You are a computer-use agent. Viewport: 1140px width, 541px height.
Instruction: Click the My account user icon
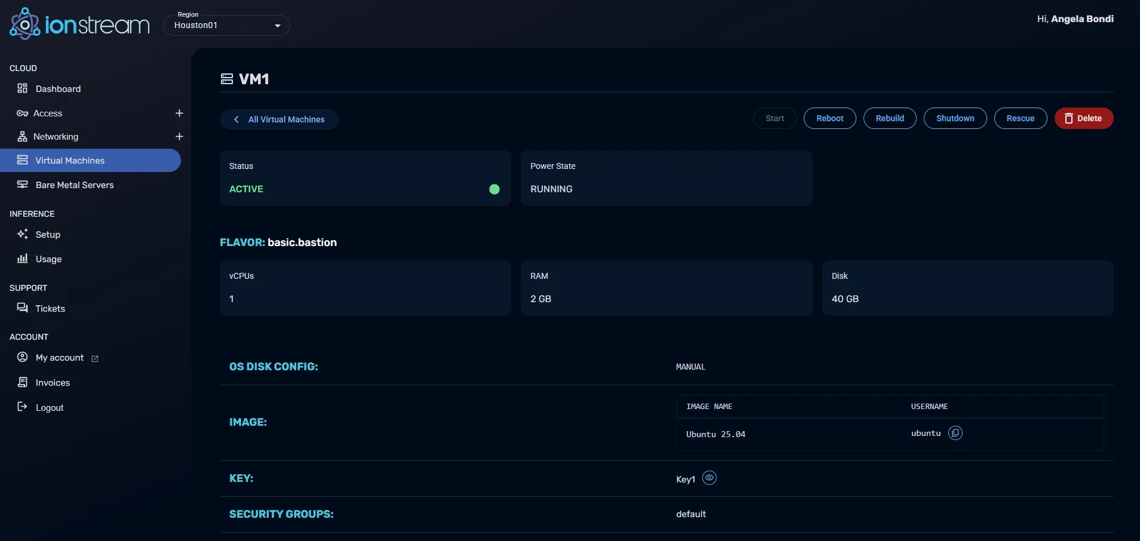pos(23,357)
